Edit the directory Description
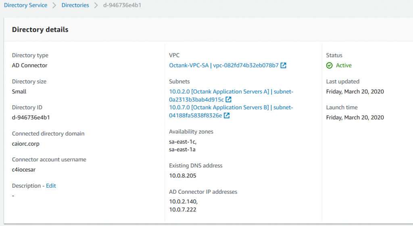The height and width of the screenshot is (226, 413). (51, 186)
